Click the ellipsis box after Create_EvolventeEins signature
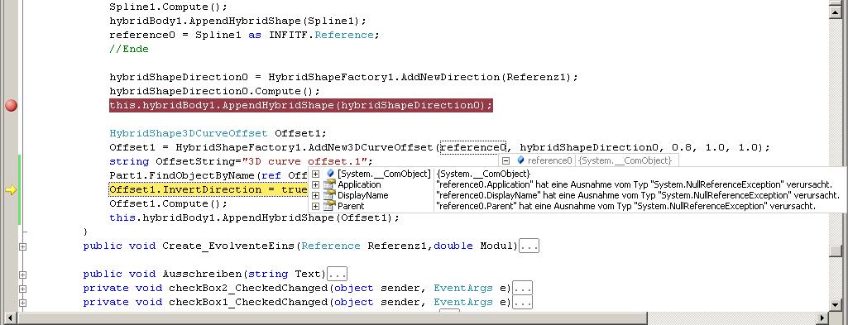 (529, 246)
